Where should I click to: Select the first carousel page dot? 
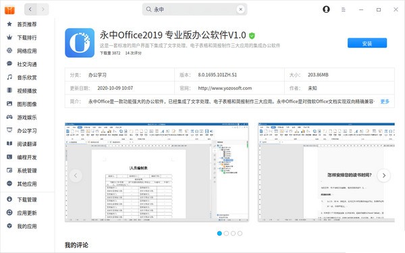pos(219,233)
